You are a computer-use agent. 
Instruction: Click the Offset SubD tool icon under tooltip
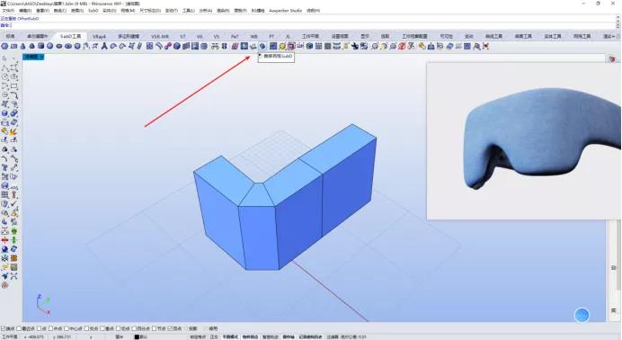pyautogui.click(x=262, y=47)
